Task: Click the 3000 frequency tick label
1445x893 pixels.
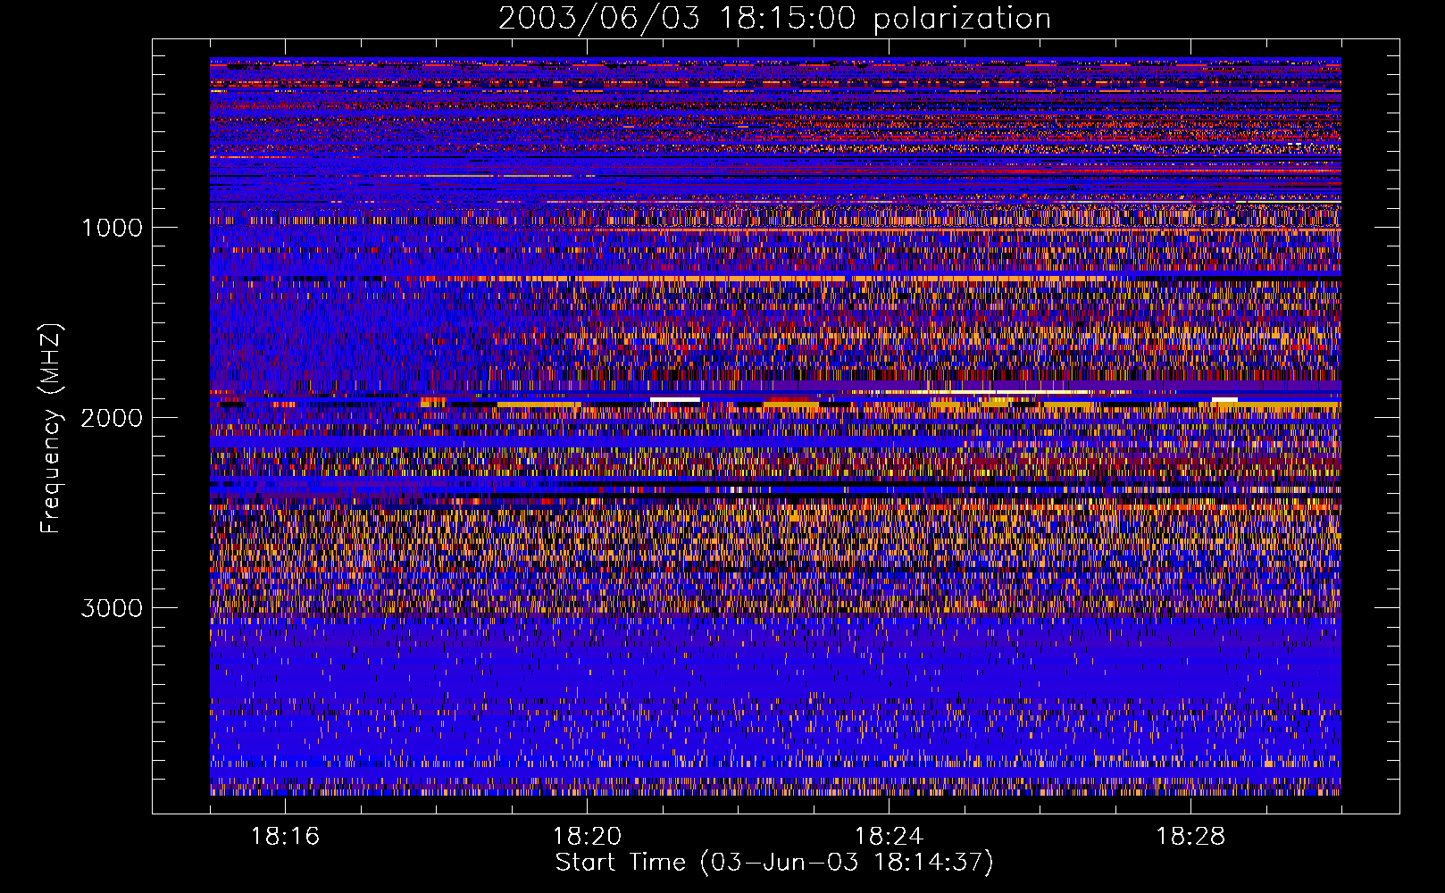Action: click(x=112, y=608)
